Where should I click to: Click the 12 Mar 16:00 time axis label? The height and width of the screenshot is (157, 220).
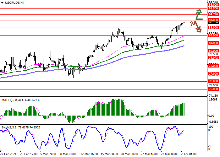89,154
